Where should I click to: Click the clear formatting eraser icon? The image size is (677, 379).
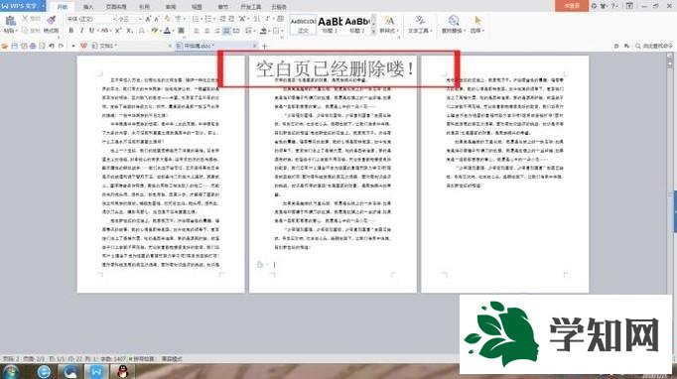point(168,19)
